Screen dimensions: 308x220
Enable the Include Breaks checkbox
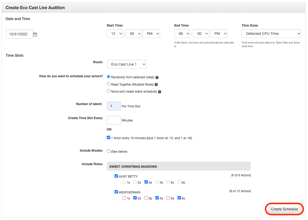coord(108,151)
